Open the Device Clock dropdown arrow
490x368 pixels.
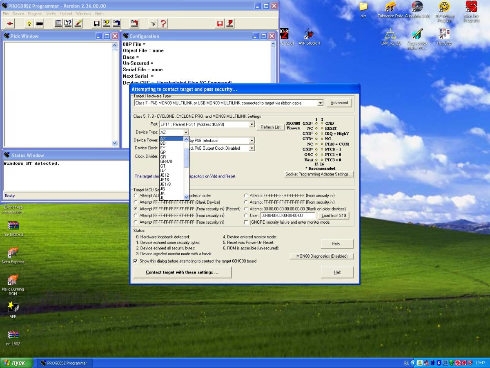point(252,148)
